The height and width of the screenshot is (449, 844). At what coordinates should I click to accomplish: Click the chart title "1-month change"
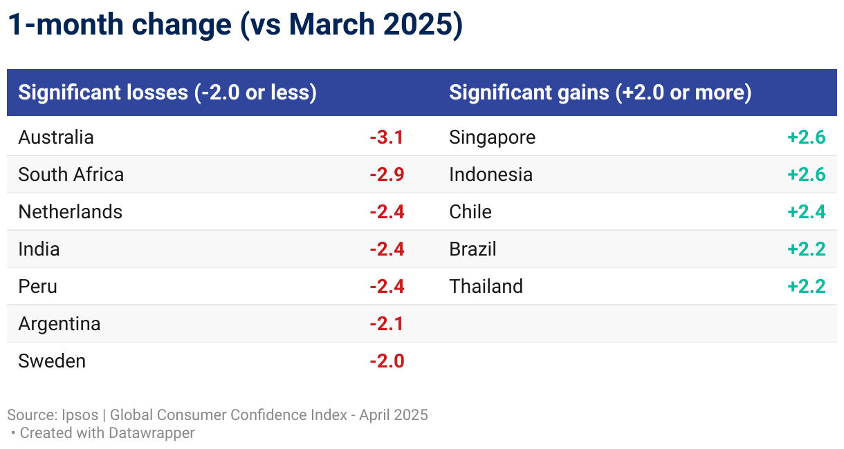pyautogui.click(x=235, y=26)
